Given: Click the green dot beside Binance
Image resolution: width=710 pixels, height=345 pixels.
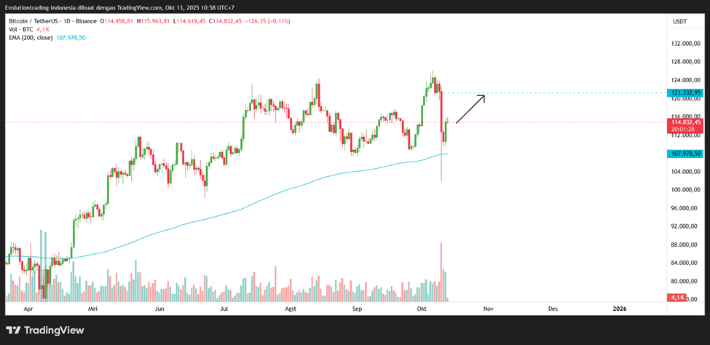Looking at the screenshot, I should 100,21.
